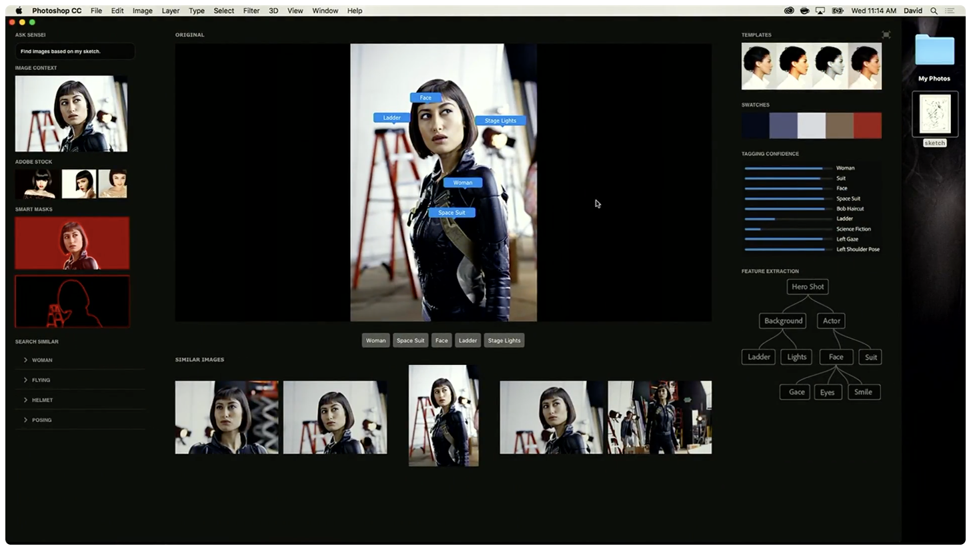Open the Type menu

[197, 11]
